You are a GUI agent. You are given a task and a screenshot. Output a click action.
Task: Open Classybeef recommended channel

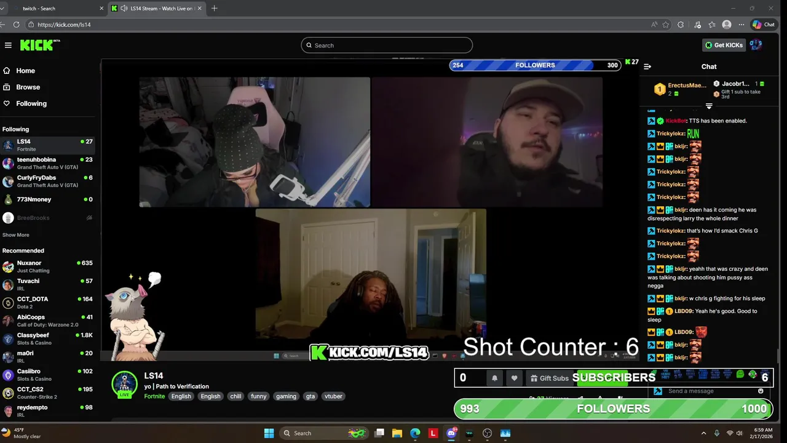point(47,338)
